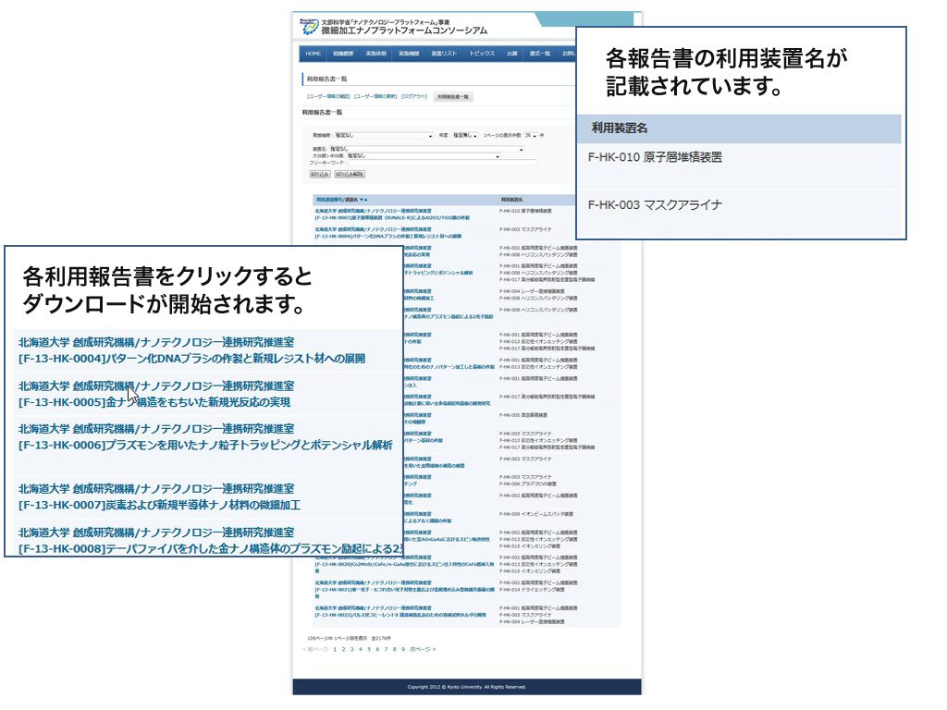Open the 書式一覧 menu item
The width and height of the screenshot is (947, 710).
pos(540,54)
